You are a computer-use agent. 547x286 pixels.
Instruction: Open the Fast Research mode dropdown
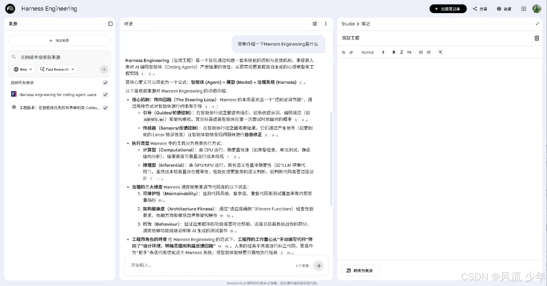pyautogui.click(x=58, y=69)
